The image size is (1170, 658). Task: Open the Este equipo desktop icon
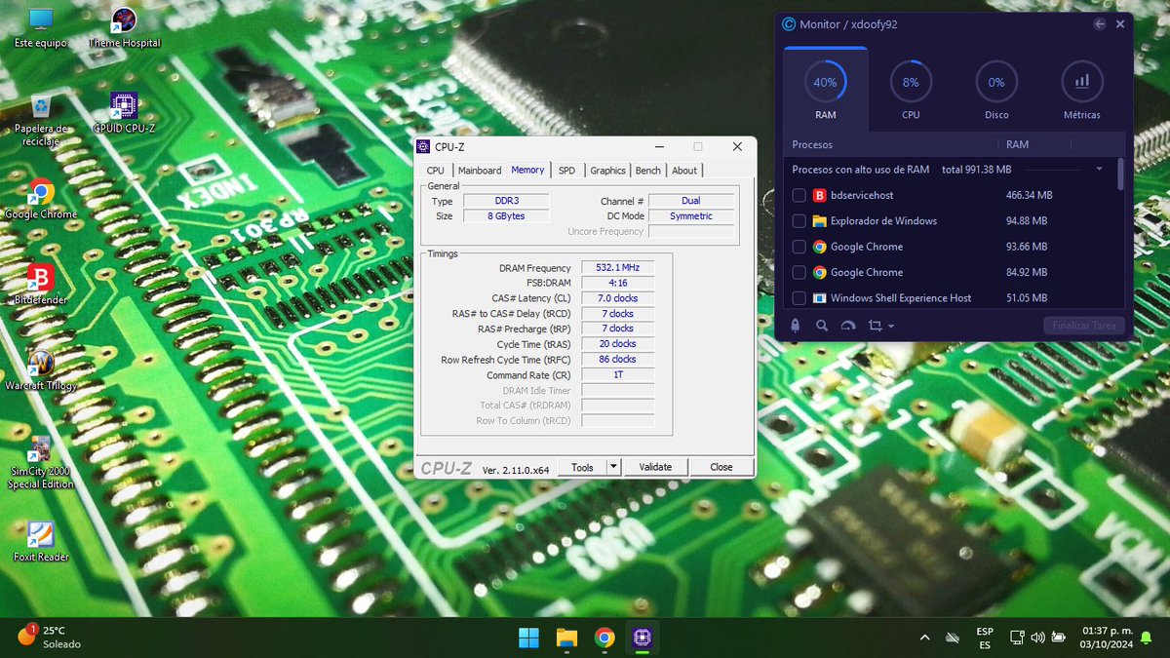[41, 27]
